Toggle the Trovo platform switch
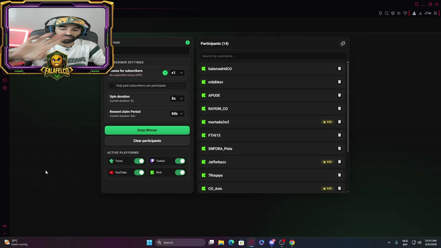The width and height of the screenshot is (441, 248). pos(139,161)
